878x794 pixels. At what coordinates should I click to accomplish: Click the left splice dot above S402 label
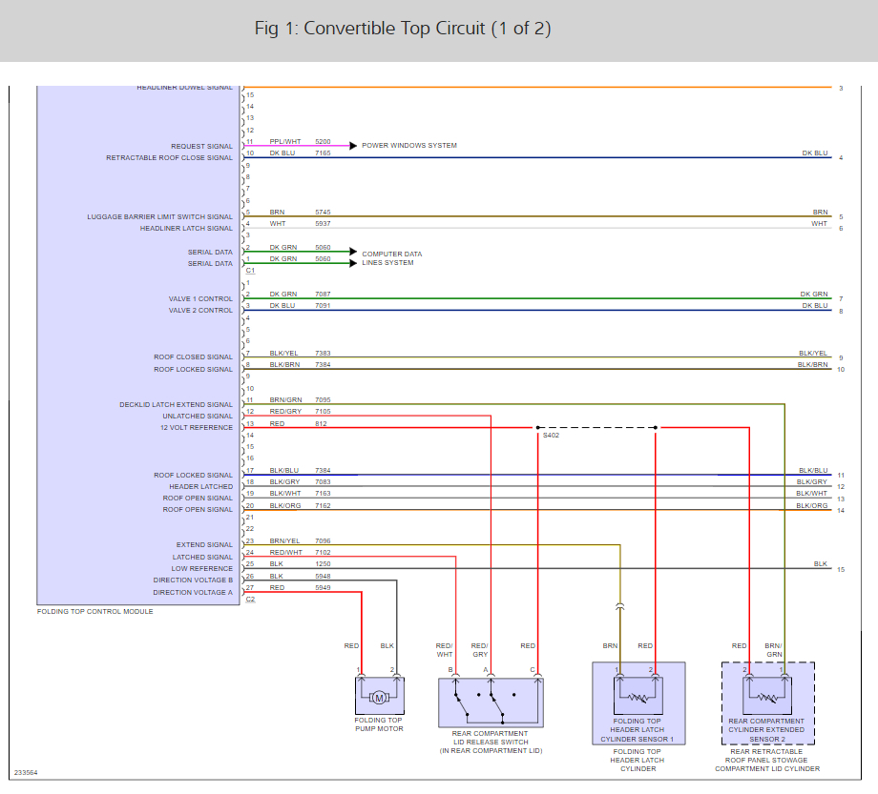[x=537, y=428]
